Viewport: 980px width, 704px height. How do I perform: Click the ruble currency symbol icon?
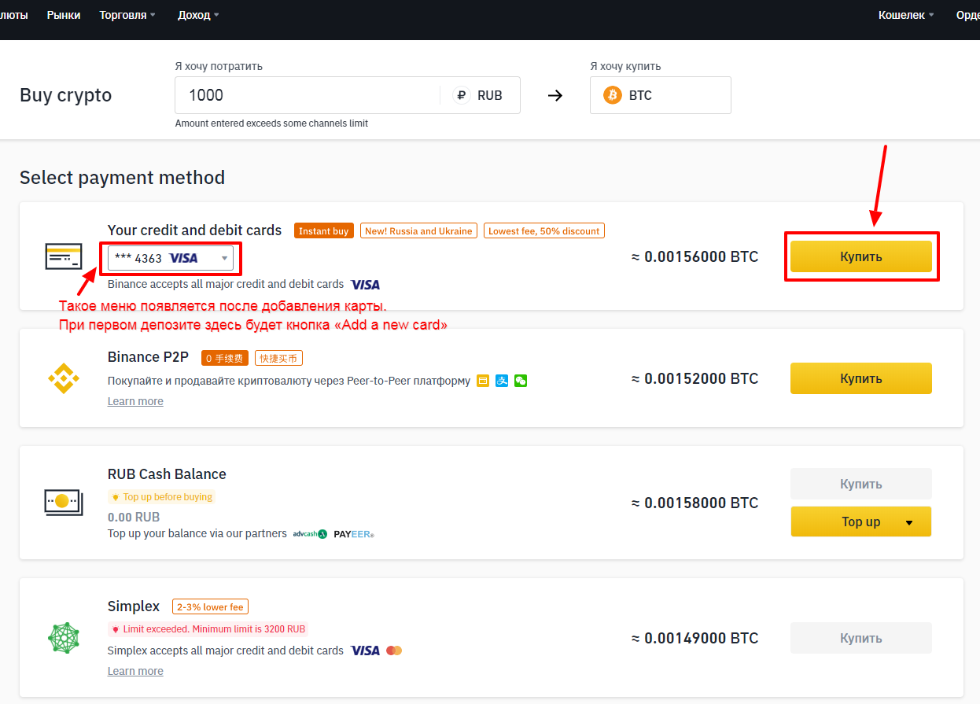point(462,95)
